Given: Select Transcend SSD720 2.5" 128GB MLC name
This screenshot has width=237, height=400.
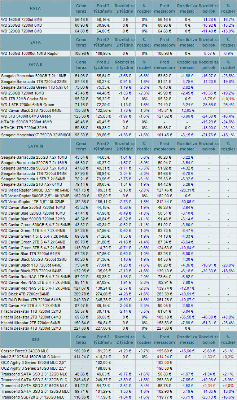Looking at the screenshot, I should click(33, 397).
